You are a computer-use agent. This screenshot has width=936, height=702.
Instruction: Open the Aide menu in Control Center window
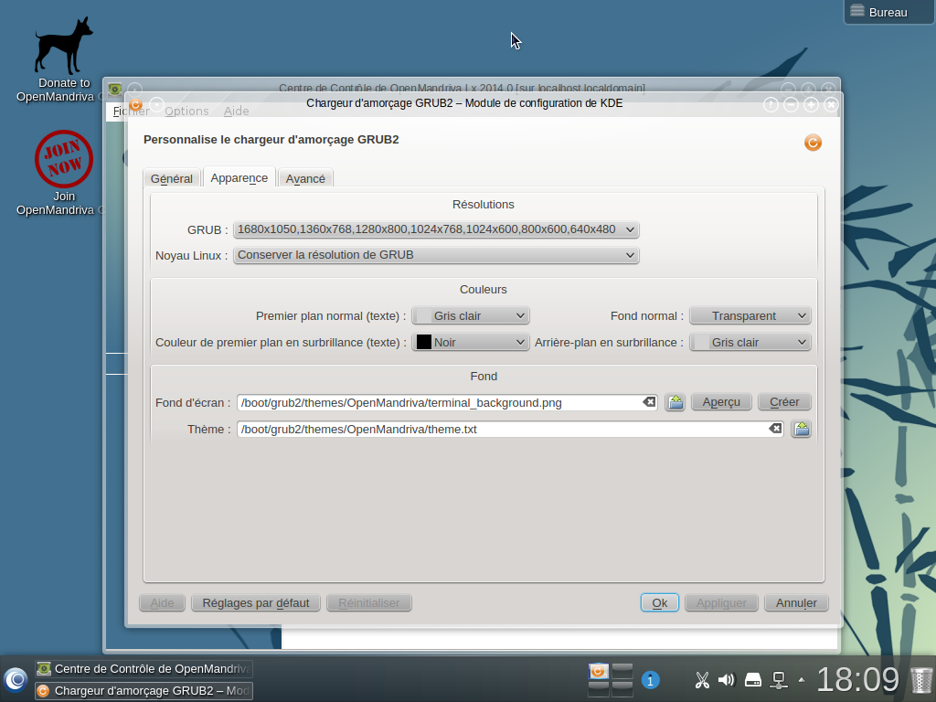pyautogui.click(x=236, y=111)
